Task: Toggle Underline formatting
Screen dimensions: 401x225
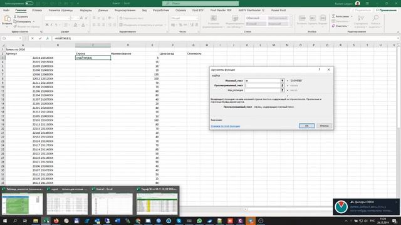Action: (56, 25)
